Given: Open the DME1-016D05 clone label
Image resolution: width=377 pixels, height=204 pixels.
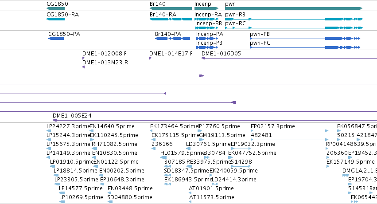Looking at the screenshot, I should (221, 53).
